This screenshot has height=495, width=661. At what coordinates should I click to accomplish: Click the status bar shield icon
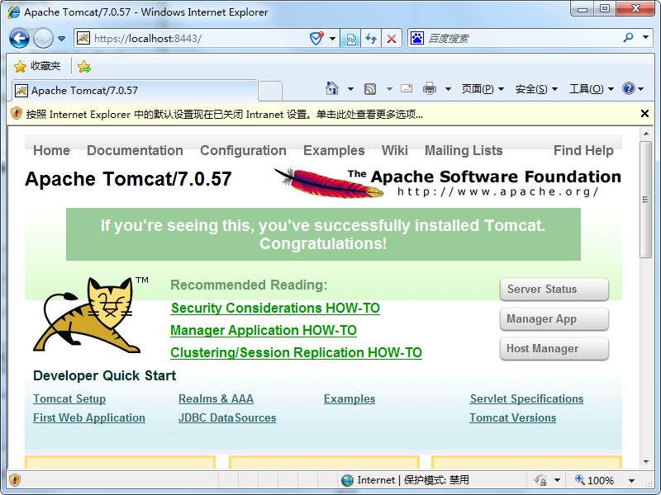click(15, 480)
